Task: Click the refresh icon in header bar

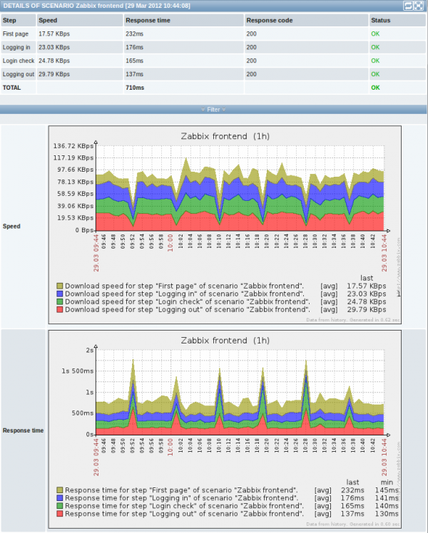Action: (408, 6)
